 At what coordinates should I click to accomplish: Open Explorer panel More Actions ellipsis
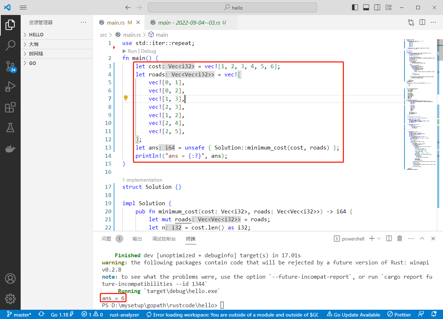click(x=83, y=22)
